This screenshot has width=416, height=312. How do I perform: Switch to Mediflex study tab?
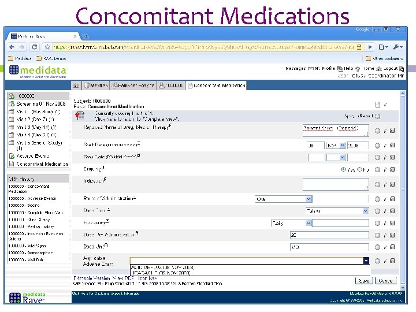96,86
